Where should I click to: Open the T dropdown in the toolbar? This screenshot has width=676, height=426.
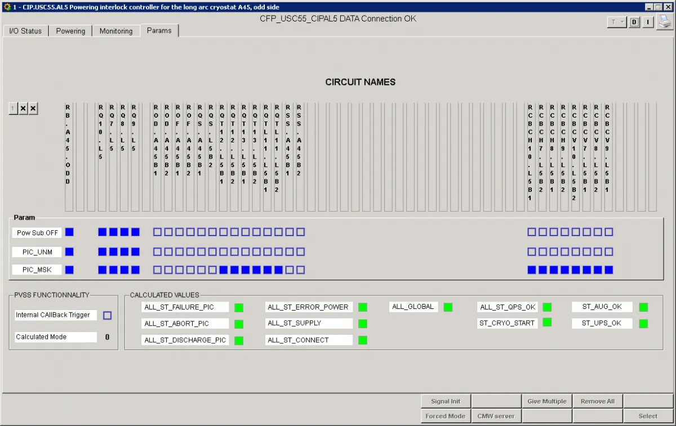(x=617, y=22)
